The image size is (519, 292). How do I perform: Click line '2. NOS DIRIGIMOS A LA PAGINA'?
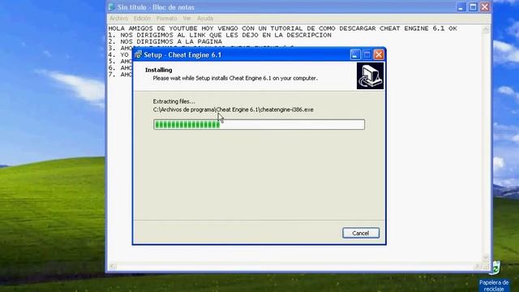[165, 41]
